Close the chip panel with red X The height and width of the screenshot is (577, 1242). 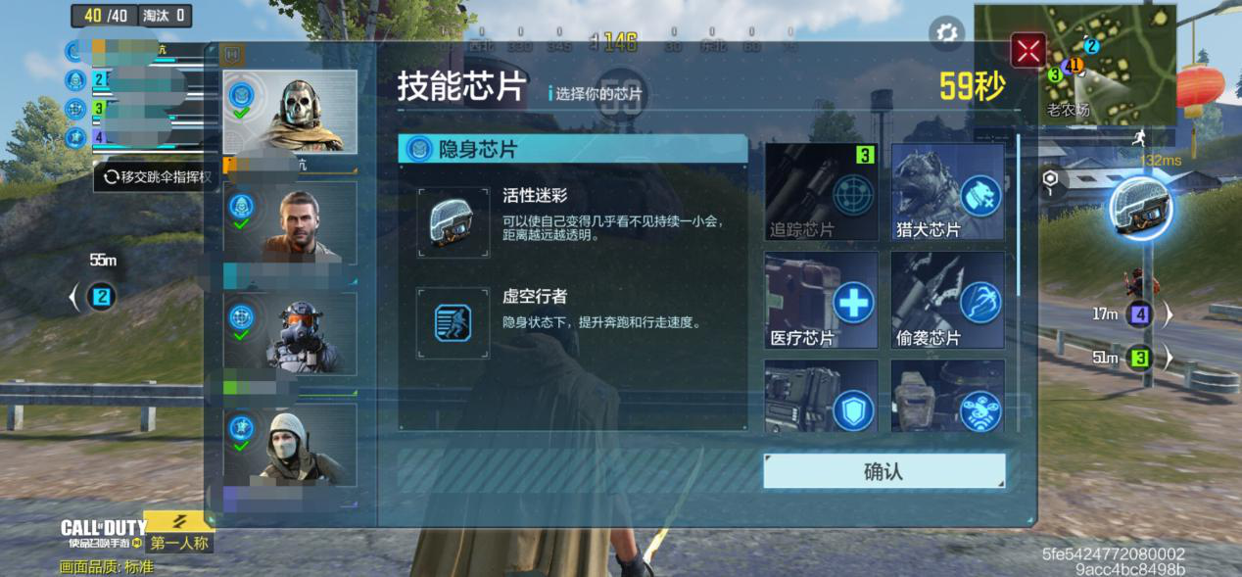tap(1028, 50)
